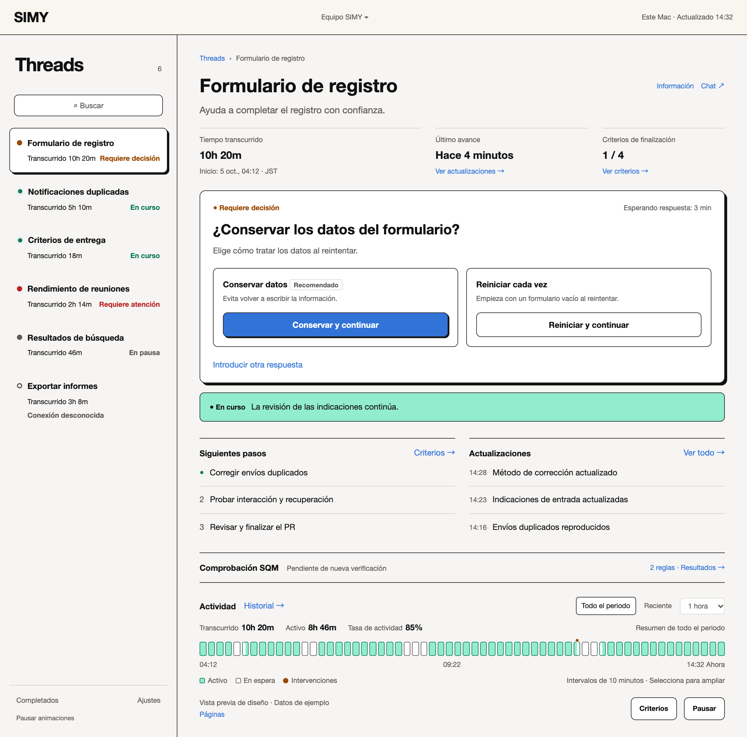Click the SIMY logo
Image resolution: width=747 pixels, height=737 pixels.
coord(31,17)
